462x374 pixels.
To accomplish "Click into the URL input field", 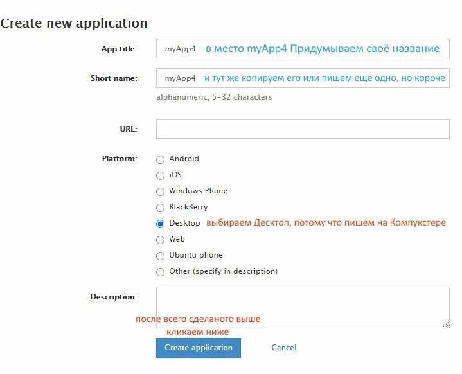I will coord(302,129).
